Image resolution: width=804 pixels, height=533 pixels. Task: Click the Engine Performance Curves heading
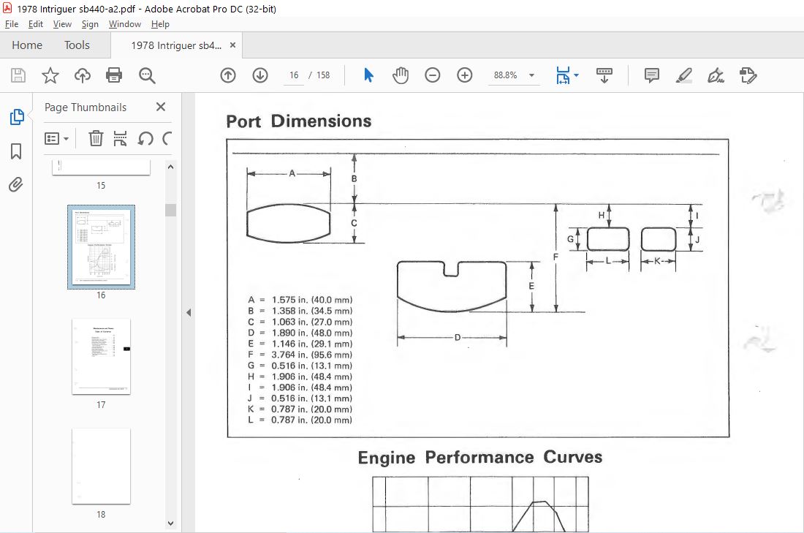480,457
